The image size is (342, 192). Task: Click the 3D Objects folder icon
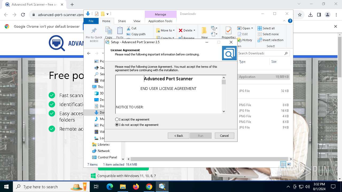pyautogui.click(x=96, y=93)
